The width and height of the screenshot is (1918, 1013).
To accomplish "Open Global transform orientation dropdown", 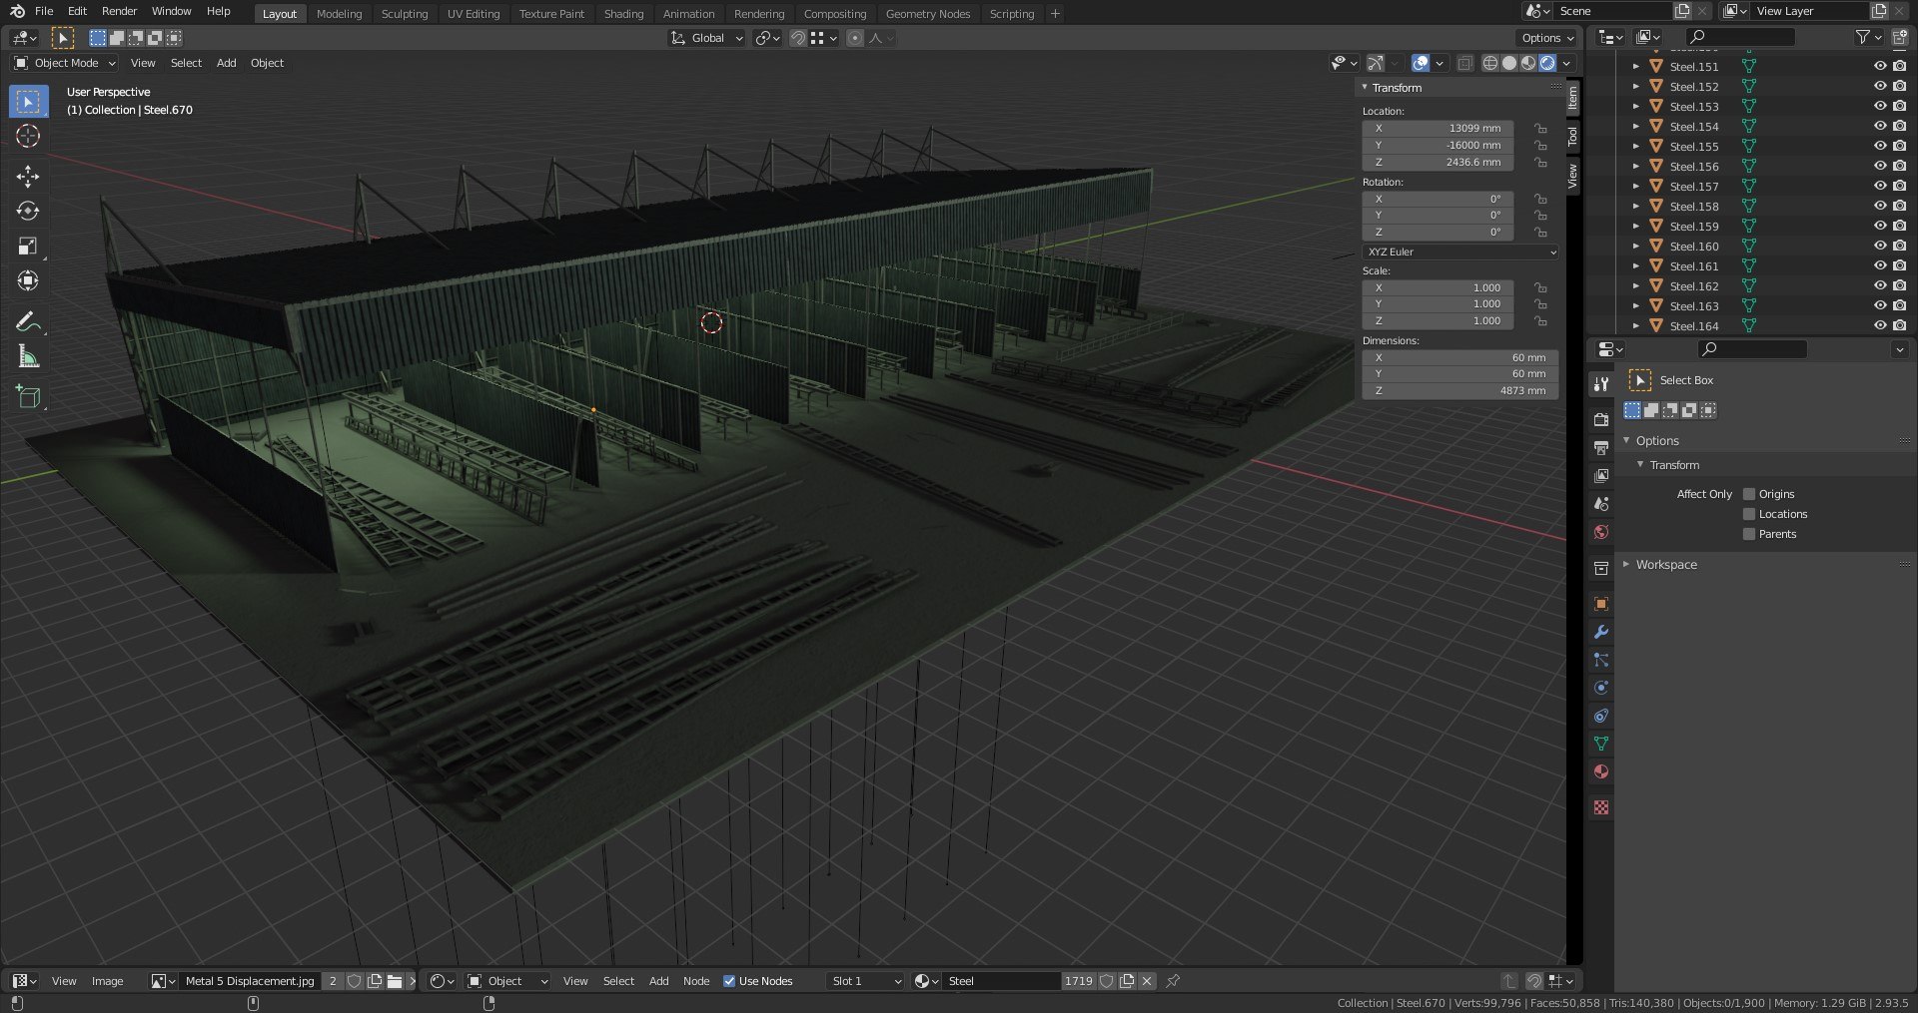I will 707,38.
